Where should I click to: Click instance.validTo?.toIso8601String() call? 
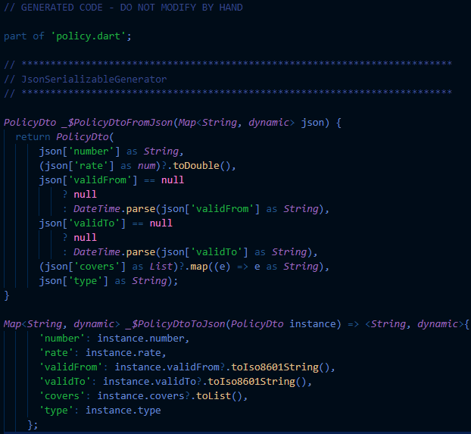(x=205, y=382)
